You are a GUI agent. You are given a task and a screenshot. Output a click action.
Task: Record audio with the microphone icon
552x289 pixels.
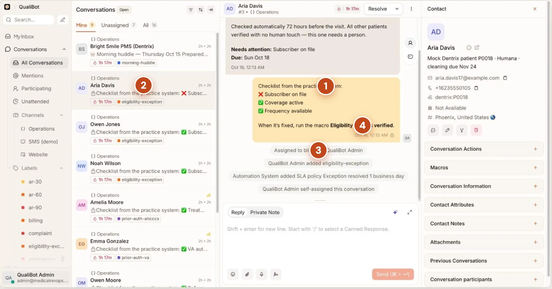(x=262, y=274)
